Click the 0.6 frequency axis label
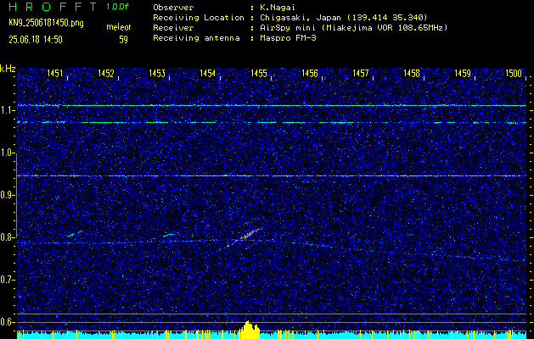The image size is (534, 339). pos(7,322)
